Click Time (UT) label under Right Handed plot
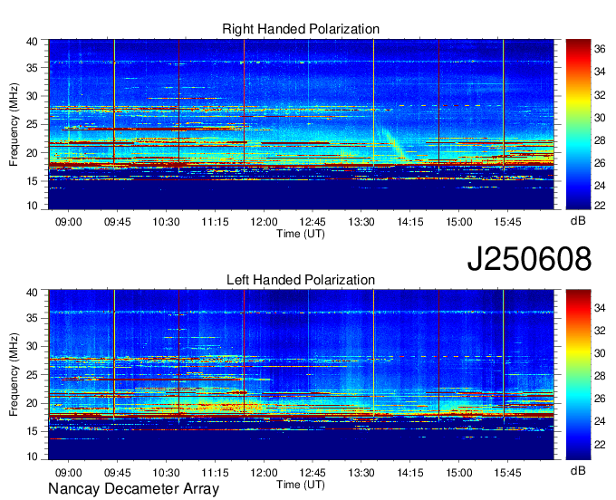 click(x=301, y=234)
